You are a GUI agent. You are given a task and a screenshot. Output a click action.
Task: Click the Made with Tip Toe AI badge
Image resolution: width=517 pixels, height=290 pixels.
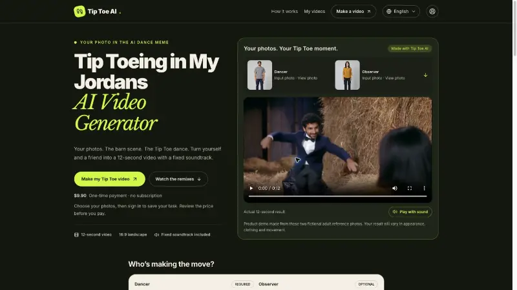[x=410, y=48]
